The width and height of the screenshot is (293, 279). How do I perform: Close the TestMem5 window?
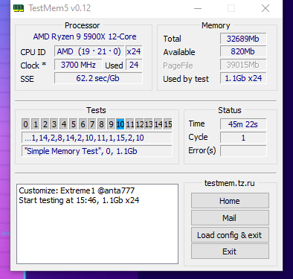pyautogui.click(x=265, y=8)
